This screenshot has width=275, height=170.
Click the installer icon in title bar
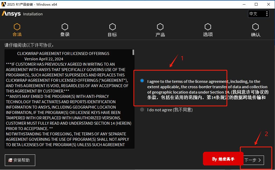(x=4, y=4)
